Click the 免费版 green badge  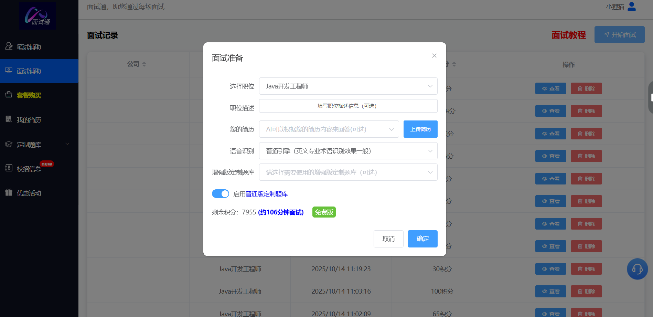click(324, 212)
